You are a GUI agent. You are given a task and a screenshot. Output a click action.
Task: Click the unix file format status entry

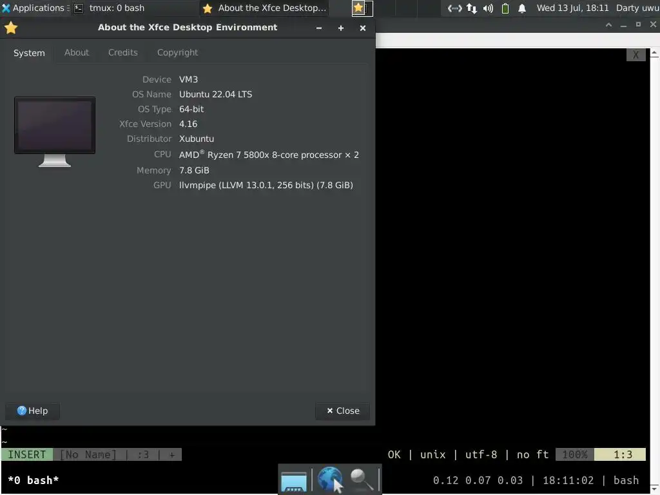coord(432,454)
